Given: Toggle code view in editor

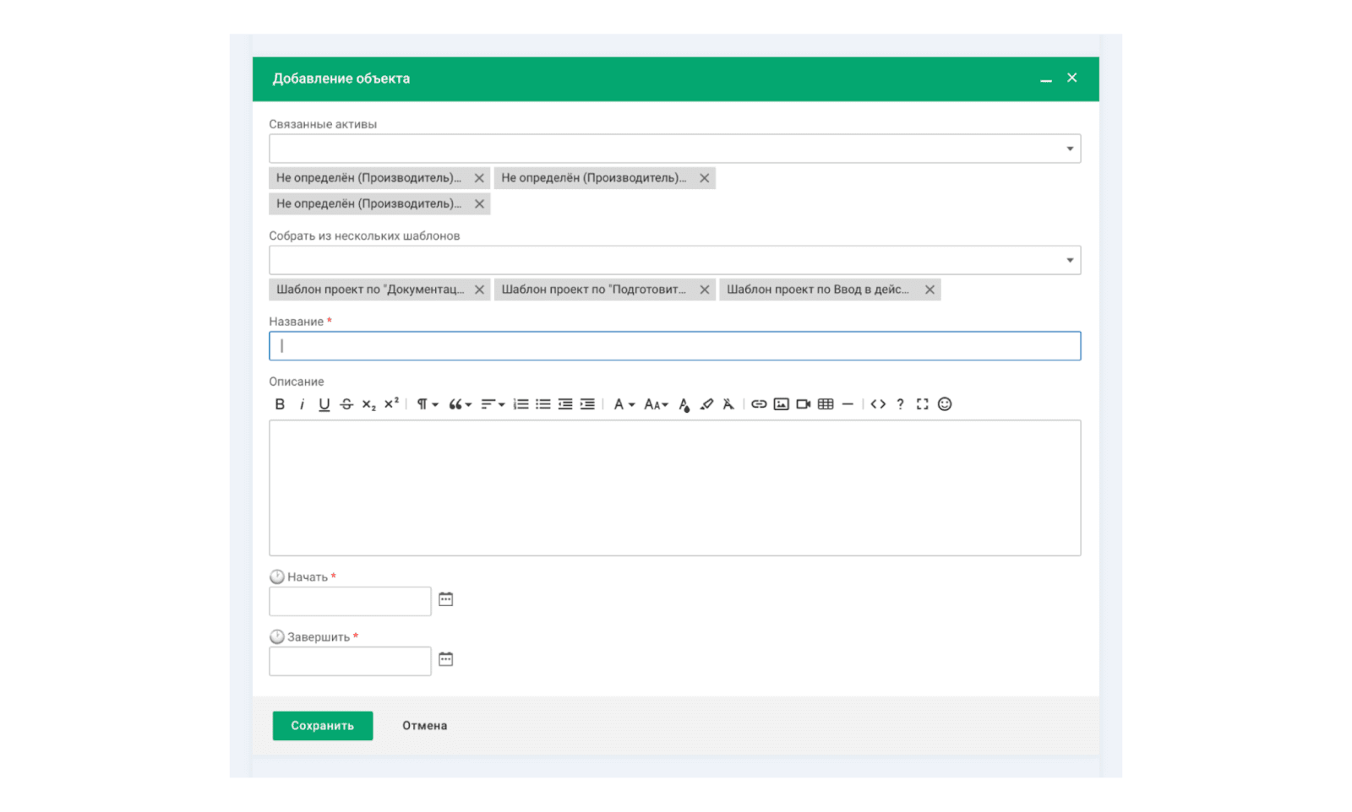Looking at the screenshot, I should [x=878, y=404].
